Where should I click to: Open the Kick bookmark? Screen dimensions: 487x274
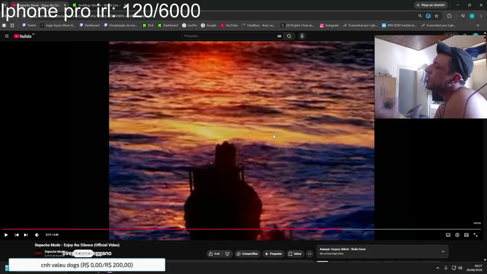(148, 25)
